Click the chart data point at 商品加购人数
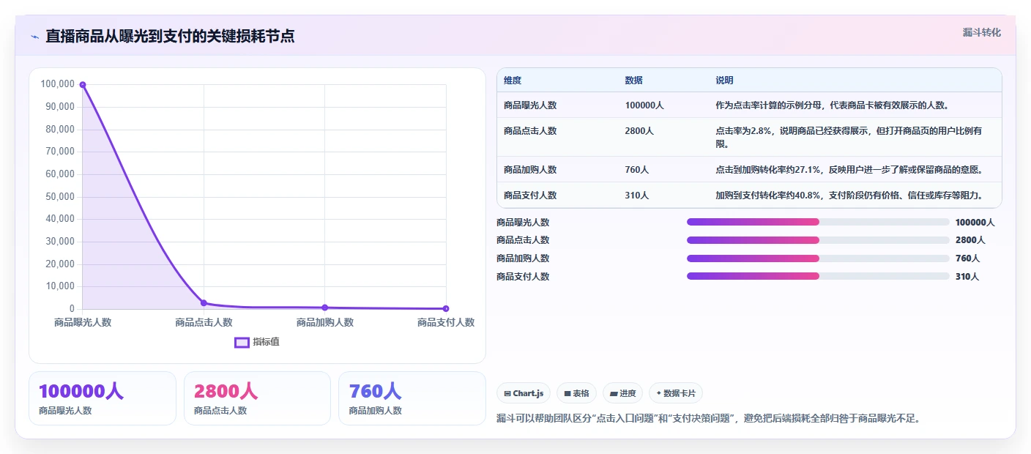Viewport: 1031px width, 454px height. tap(324, 308)
